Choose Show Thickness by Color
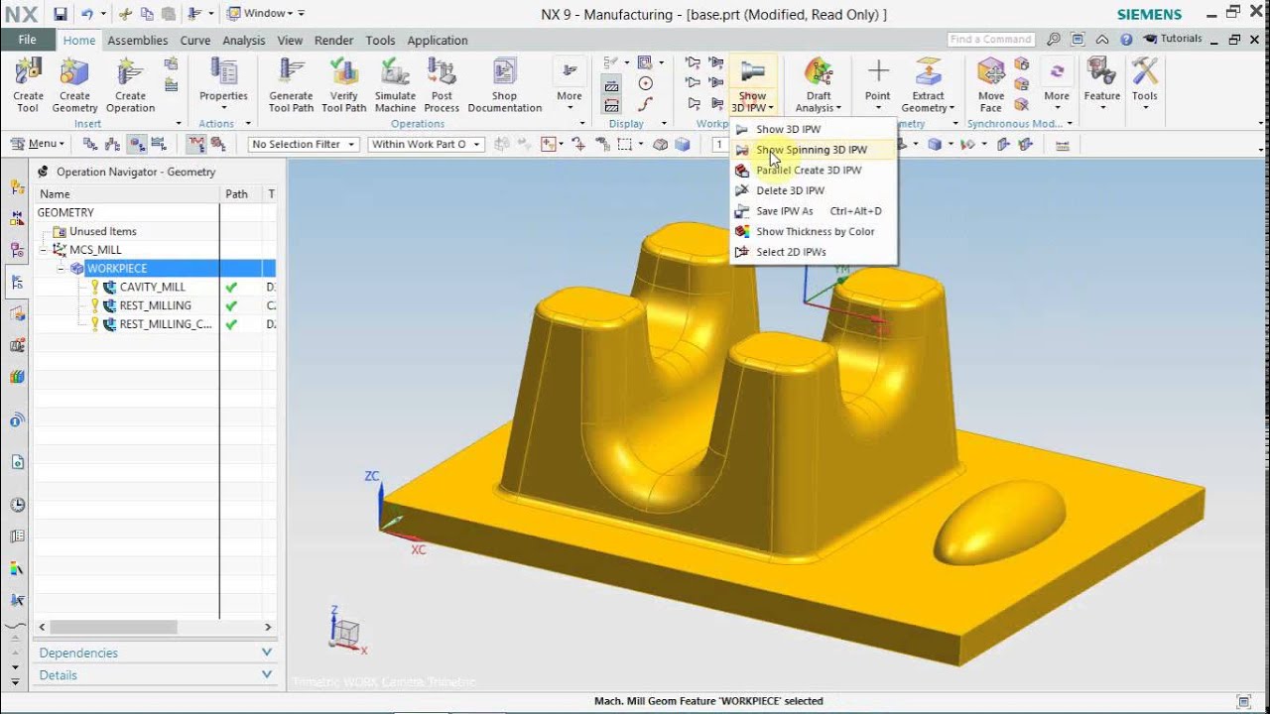1270x714 pixels. (x=813, y=231)
